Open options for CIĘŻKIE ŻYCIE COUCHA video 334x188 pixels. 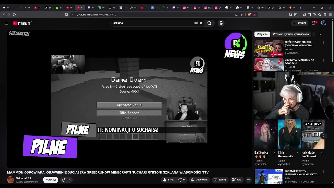[323, 43]
